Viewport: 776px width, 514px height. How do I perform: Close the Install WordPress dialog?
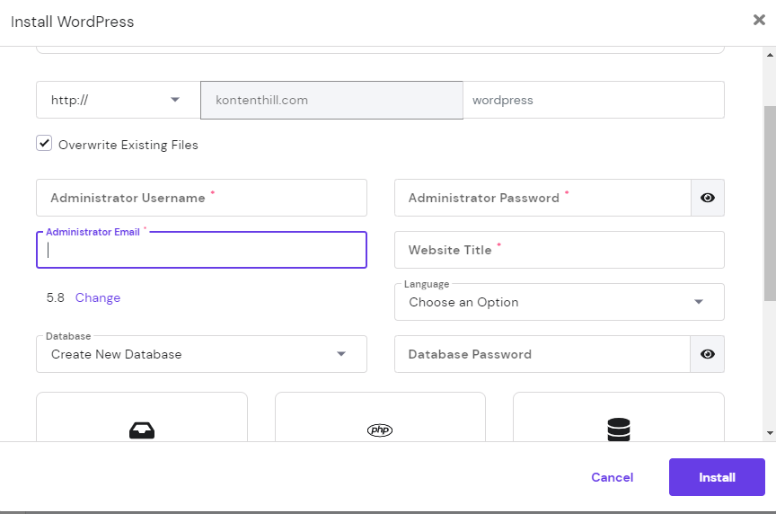759,21
